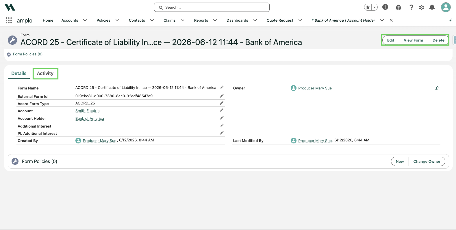Select the Bank of America Account Holder tab
This screenshot has height=230, width=456.
pyautogui.click(x=344, y=20)
